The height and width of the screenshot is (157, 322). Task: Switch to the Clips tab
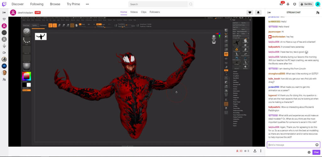(x=144, y=12)
